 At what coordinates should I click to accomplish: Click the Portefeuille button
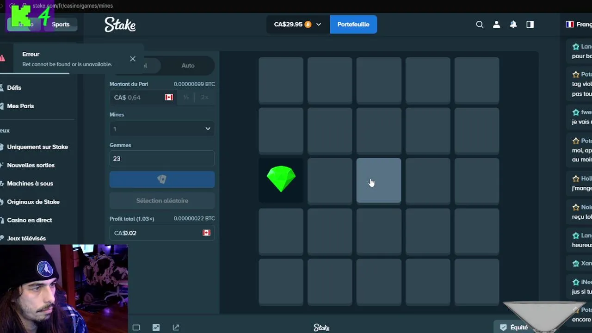353,25
